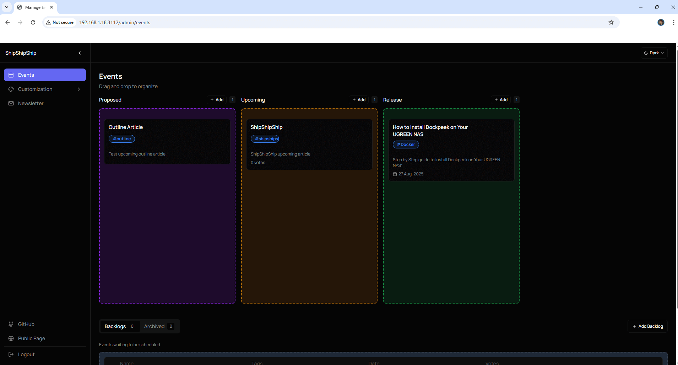Screen dimensions: 678x365
Task: Click the address bar URL
Action: (115, 22)
